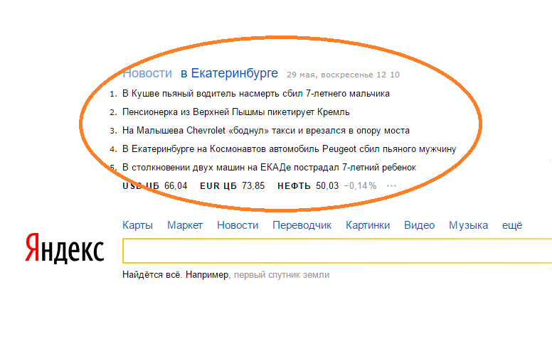This screenshot has height=341, width=552.
Task: Expand the 'ещё' services menu
Action: (512, 225)
